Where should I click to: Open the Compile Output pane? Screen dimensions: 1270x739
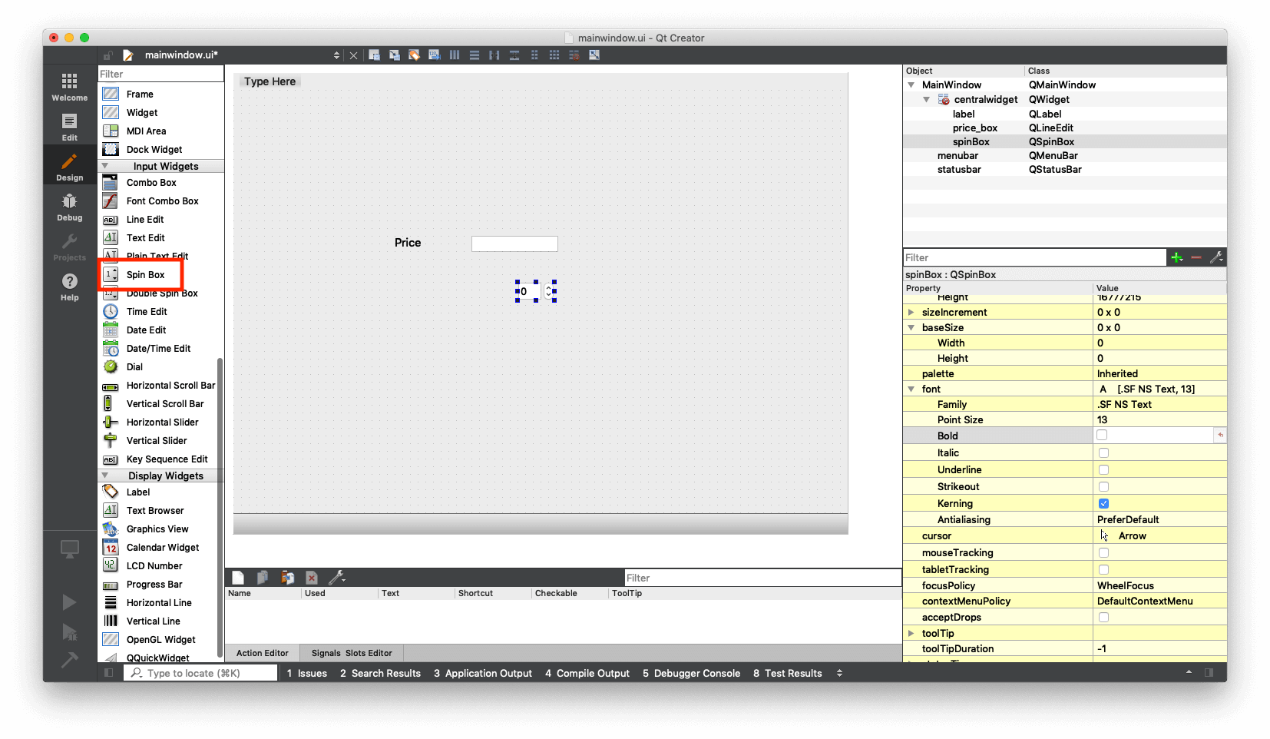pyautogui.click(x=587, y=674)
